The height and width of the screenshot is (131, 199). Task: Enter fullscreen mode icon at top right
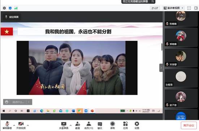click(189, 8)
